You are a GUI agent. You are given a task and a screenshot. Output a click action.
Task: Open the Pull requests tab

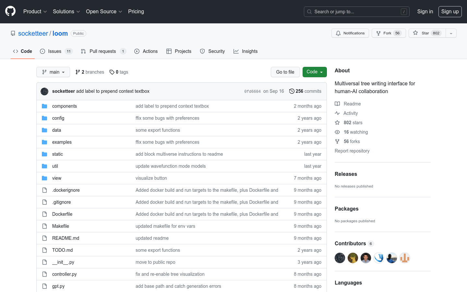coord(102,51)
